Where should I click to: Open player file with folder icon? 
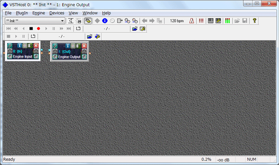[134, 29]
